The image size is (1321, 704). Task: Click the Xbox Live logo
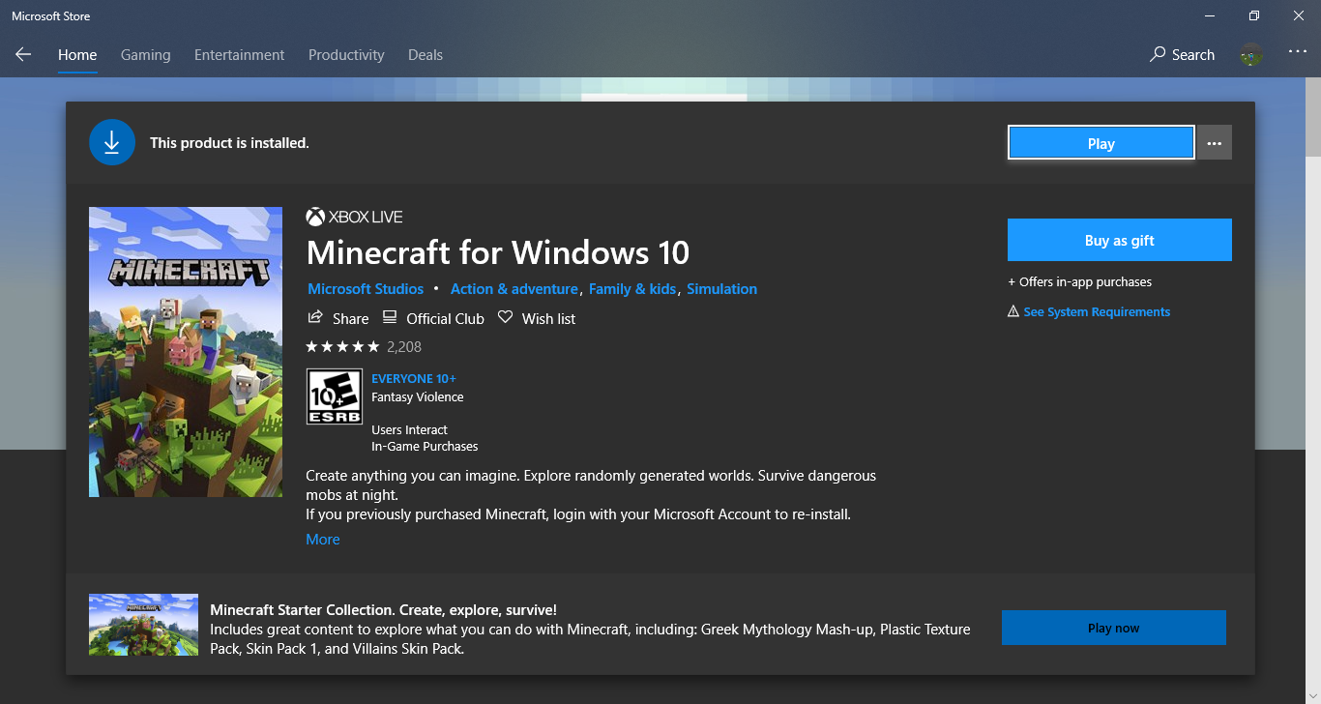pos(354,217)
